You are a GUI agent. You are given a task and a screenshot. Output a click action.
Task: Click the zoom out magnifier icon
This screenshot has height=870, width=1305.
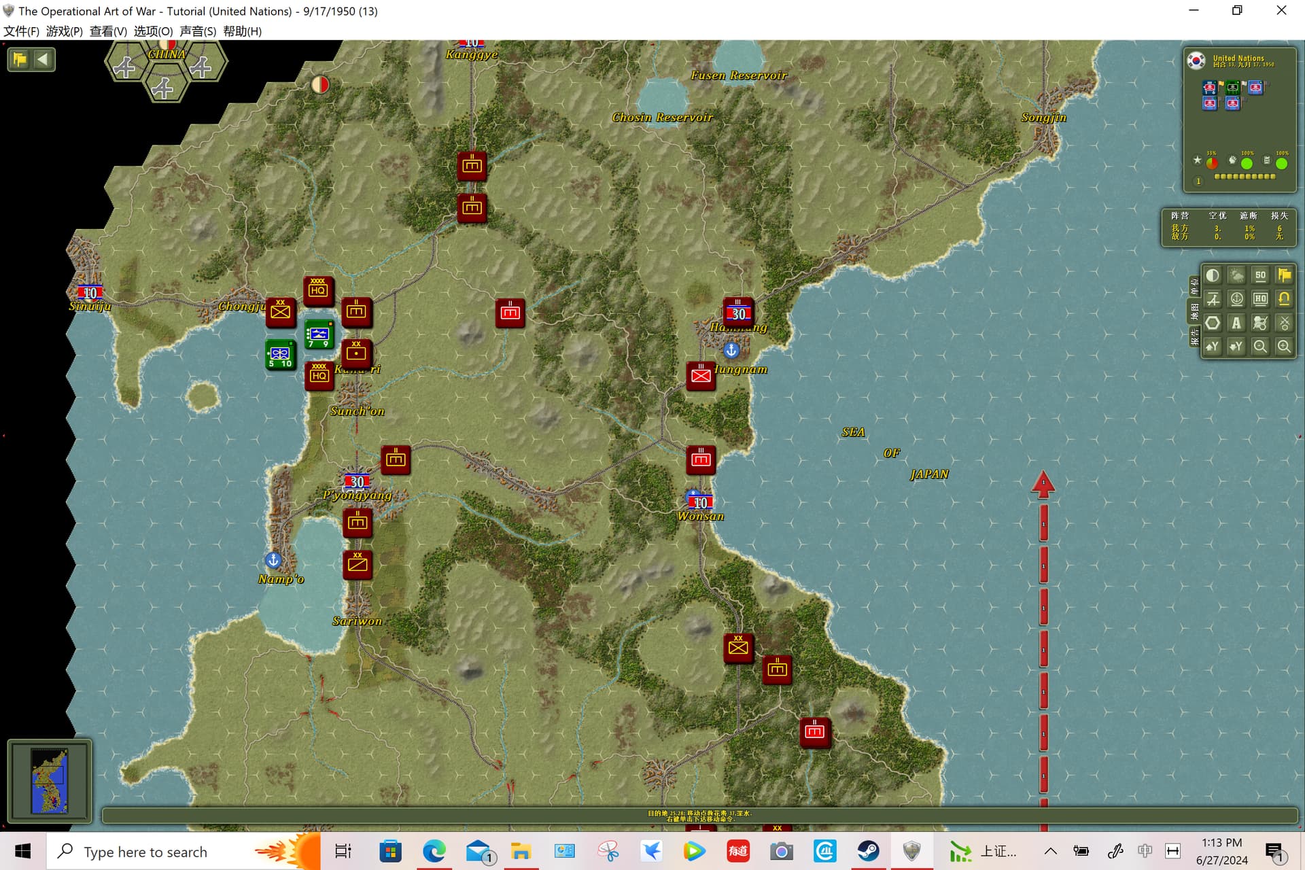click(x=1260, y=347)
